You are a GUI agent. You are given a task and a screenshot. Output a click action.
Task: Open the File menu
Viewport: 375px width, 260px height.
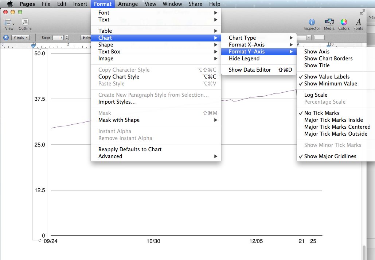46,4
